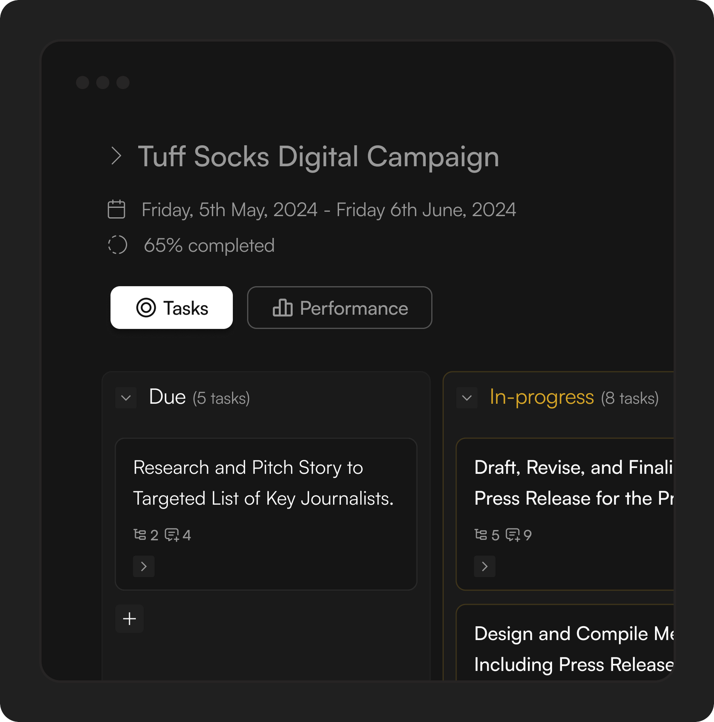The height and width of the screenshot is (722, 714).
Task: Click the campaign date range text
Action: [329, 210]
